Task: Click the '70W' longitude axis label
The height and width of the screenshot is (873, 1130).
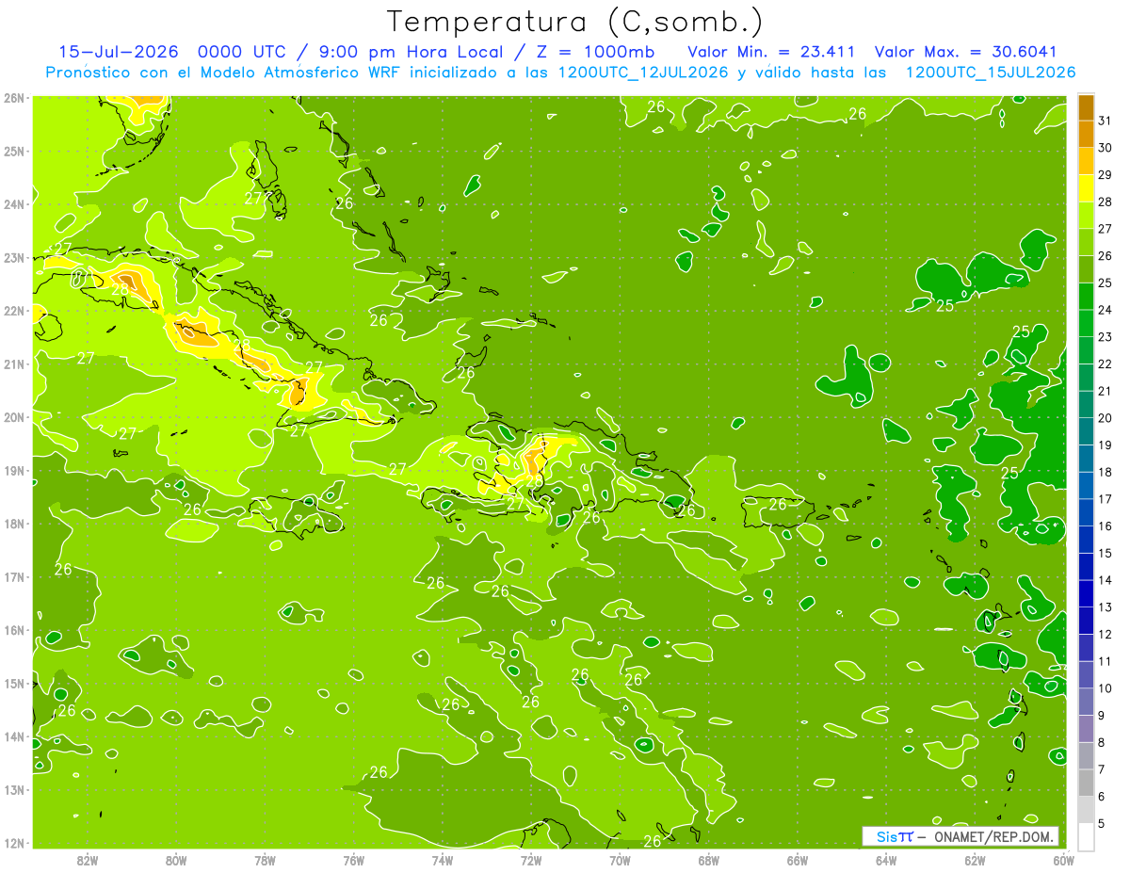Action: point(620,860)
